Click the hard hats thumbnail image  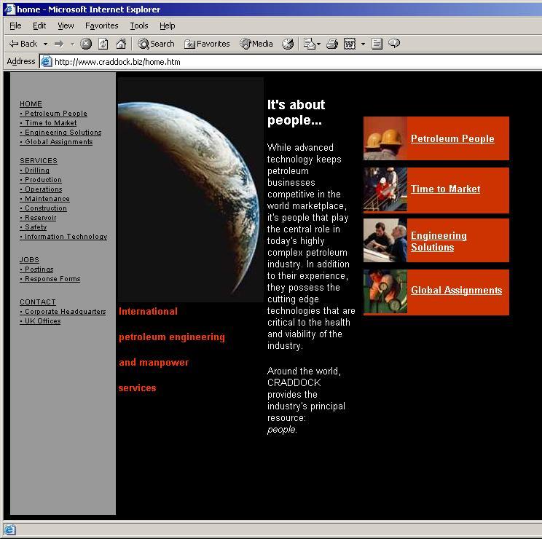click(x=385, y=138)
